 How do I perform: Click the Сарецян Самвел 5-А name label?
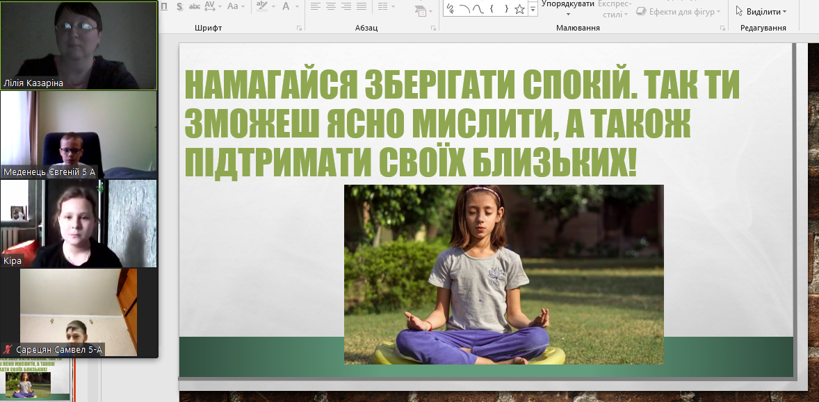(58, 350)
